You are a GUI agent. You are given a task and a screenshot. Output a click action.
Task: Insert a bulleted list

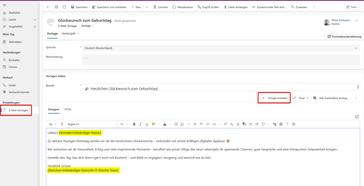tap(176, 124)
